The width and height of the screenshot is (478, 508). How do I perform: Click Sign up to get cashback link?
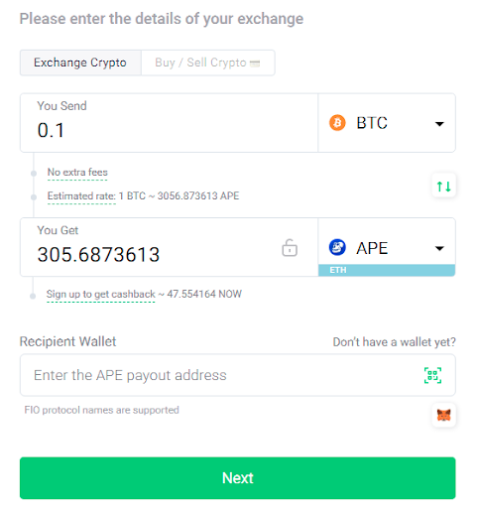point(101,294)
